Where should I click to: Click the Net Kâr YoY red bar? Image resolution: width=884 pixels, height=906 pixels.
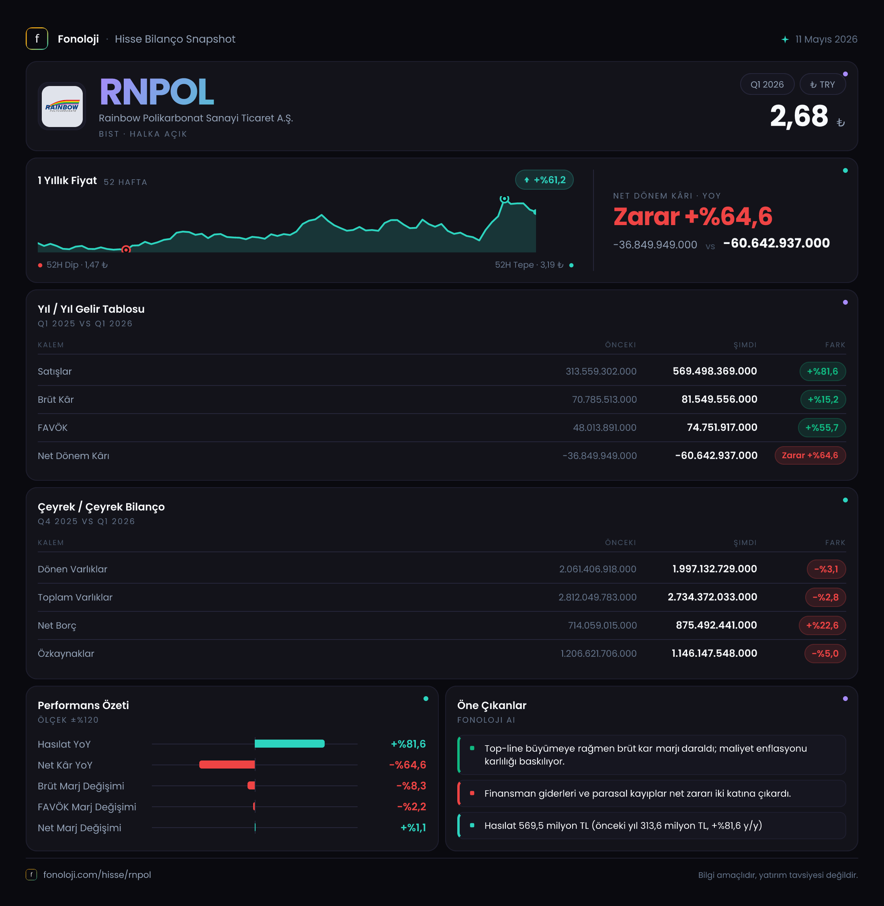(227, 765)
